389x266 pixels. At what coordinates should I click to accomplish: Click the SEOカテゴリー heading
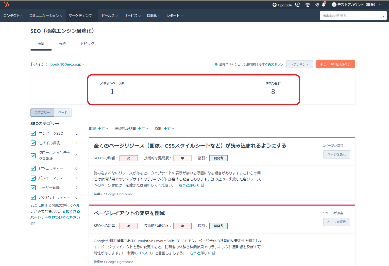(45, 123)
